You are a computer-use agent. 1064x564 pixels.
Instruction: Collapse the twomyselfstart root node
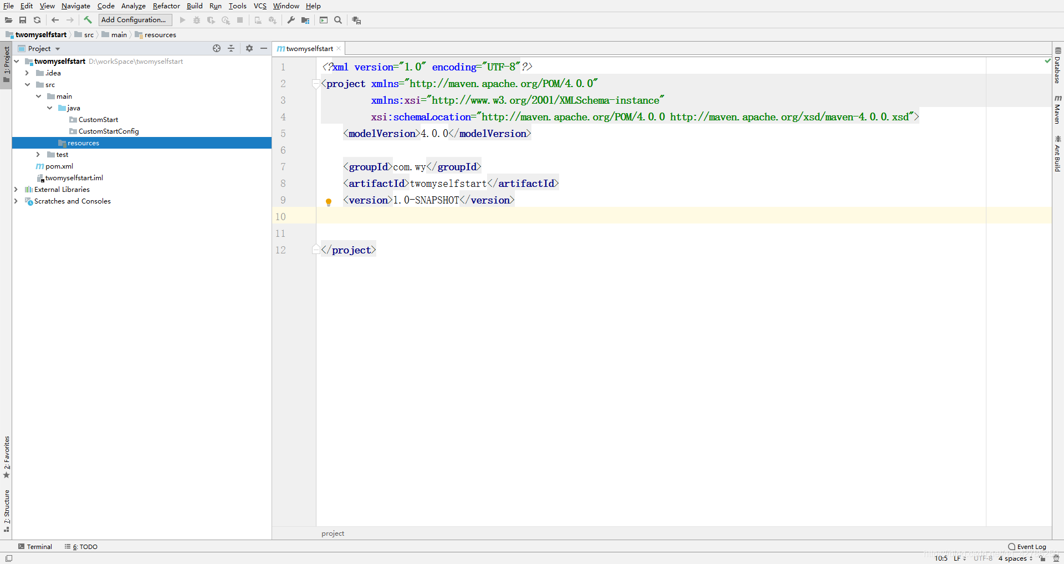[x=17, y=61]
